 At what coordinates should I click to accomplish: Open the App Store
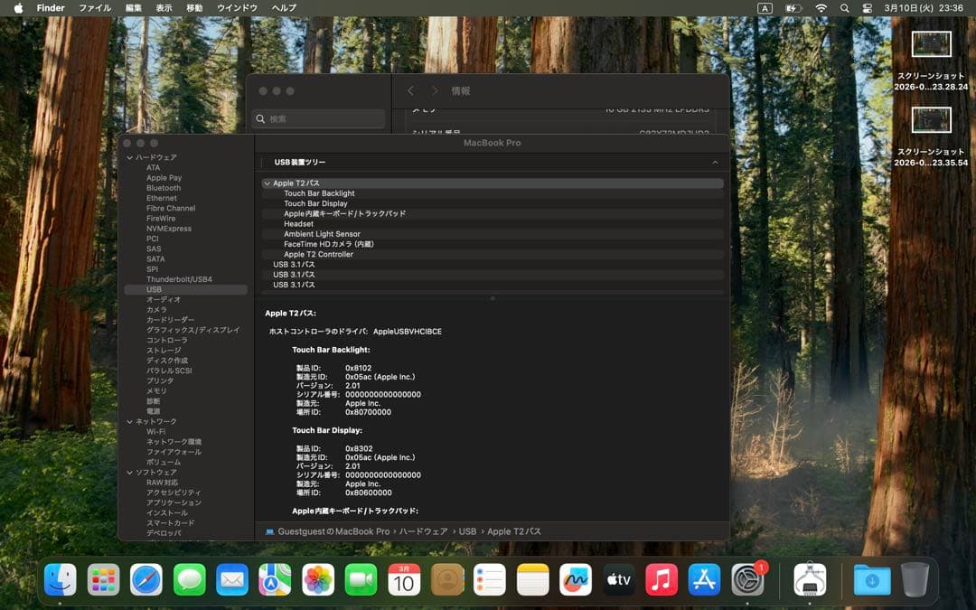point(705,579)
